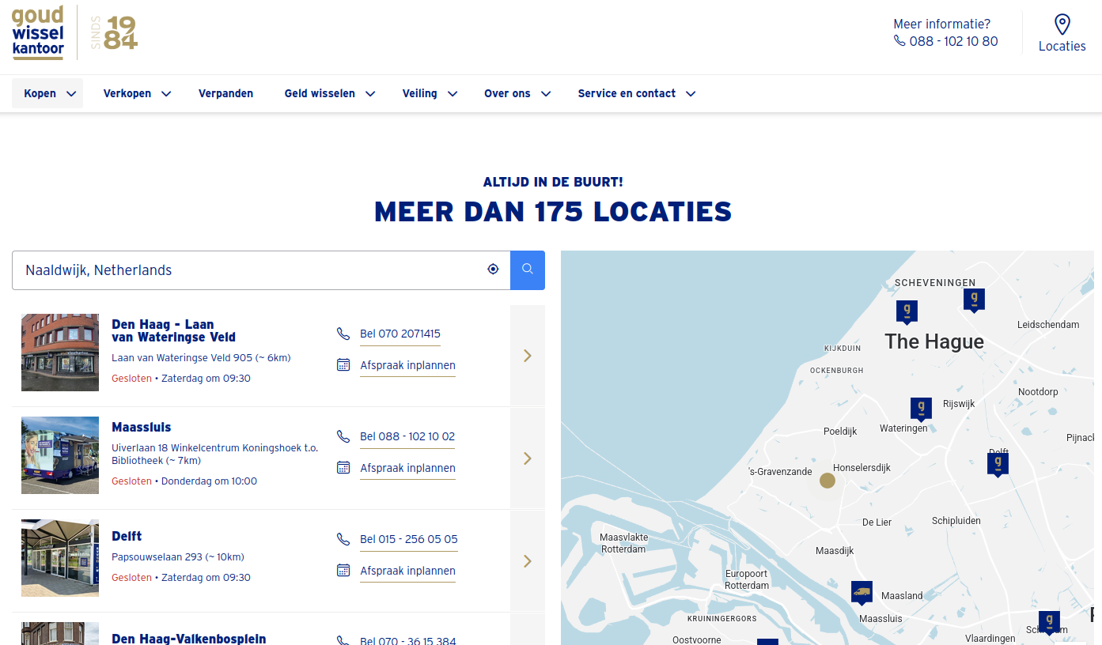Open Den Haag Laan van Wateringse Veld arrow
The image size is (1102, 645).
pyautogui.click(x=528, y=356)
